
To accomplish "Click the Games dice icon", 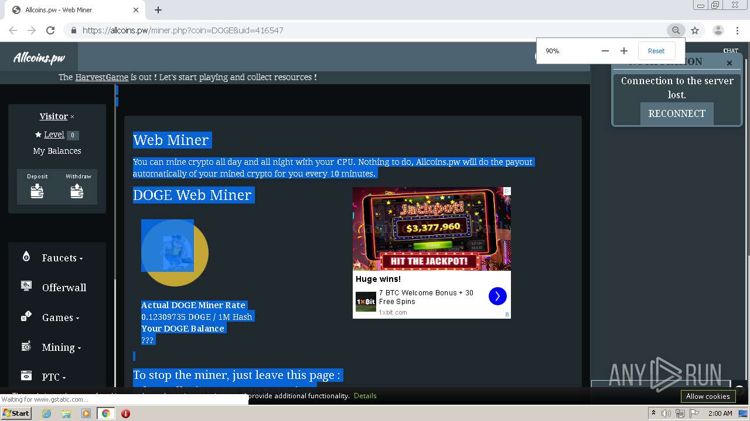I will (x=26, y=316).
